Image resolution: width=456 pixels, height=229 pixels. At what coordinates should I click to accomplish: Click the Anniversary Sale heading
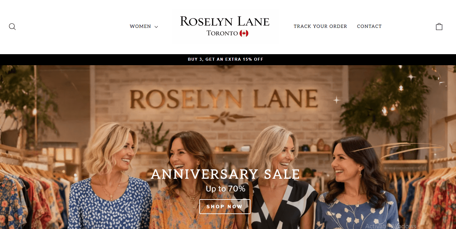click(225, 175)
